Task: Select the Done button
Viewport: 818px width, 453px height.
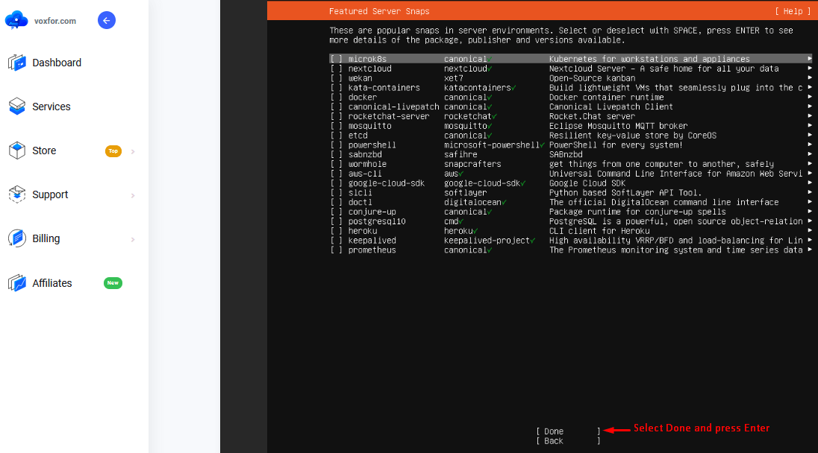Action: coord(552,431)
